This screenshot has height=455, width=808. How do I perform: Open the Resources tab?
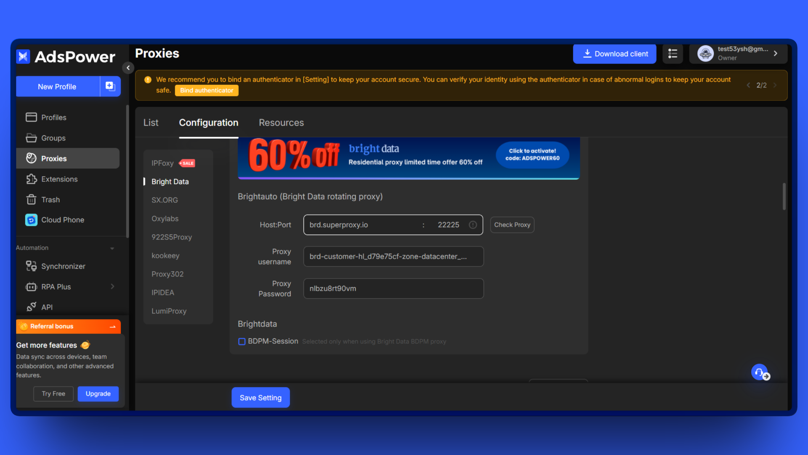coord(281,123)
